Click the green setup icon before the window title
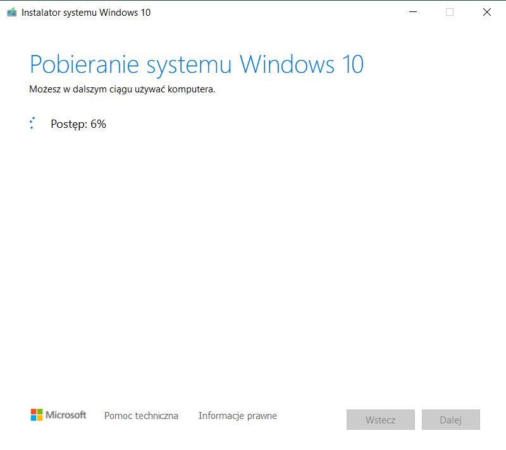Image resolution: width=506 pixels, height=450 pixels. click(x=11, y=11)
